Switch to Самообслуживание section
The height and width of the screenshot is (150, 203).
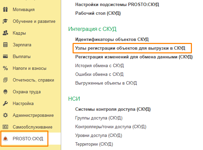pos(33,127)
